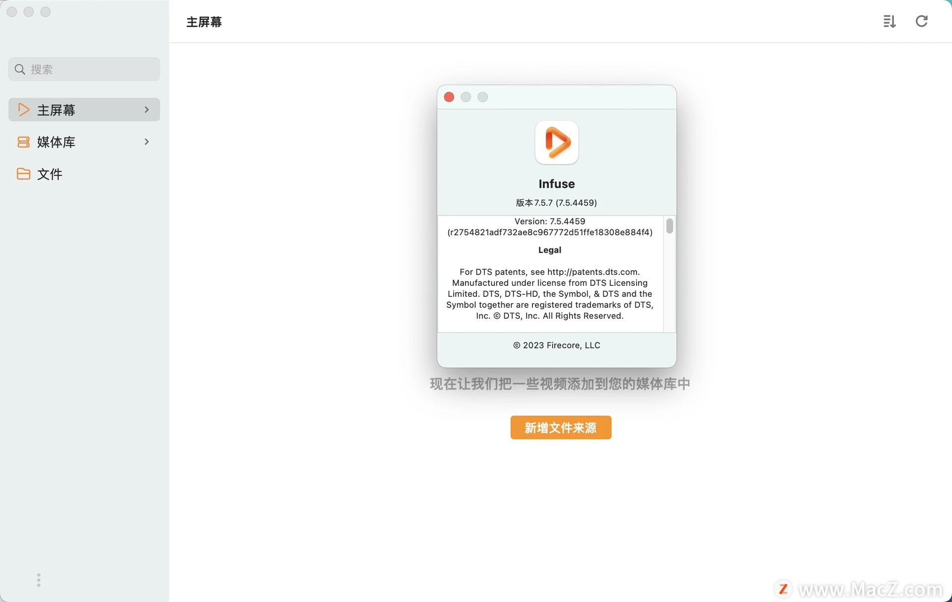The width and height of the screenshot is (952, 602).
Task: Click the sort order icon in the toolbar
Action: tap(890, 21)
